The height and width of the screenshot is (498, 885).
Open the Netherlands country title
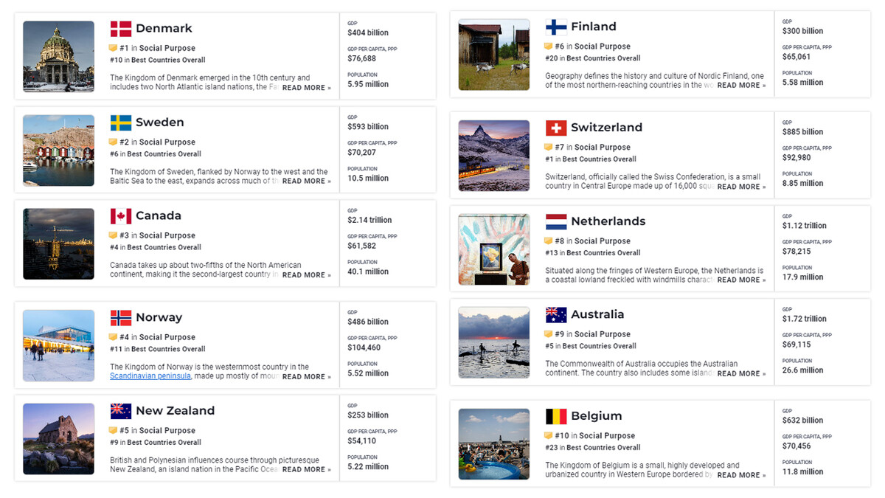click(x=608, y=221)
